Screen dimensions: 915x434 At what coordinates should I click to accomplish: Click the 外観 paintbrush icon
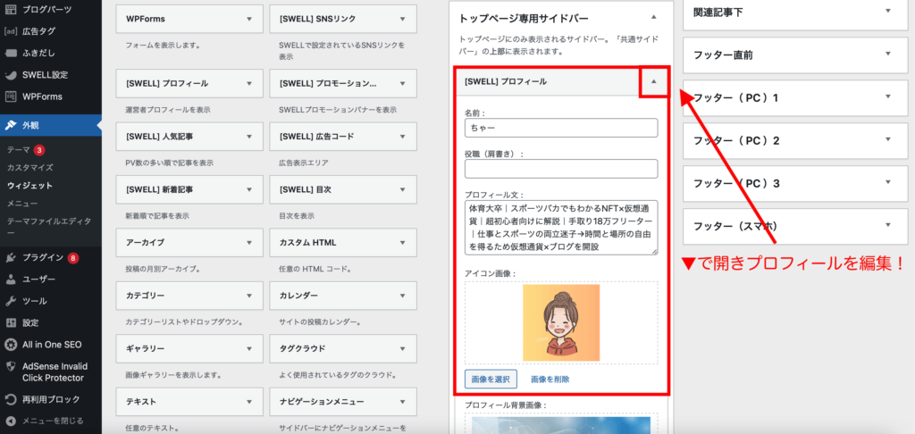click(10, 125)
